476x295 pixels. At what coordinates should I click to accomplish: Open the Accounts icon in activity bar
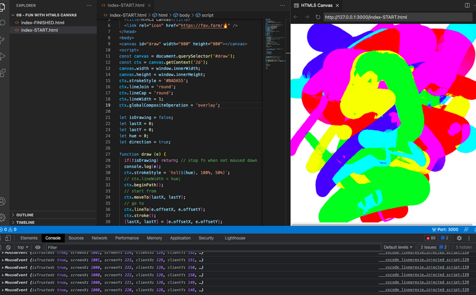(x=2, y=202)
